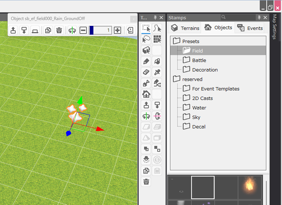The height and width of the screenshot is (205, 282).
Task: Click the rotate horizontally icon in tool palette
Action: point(146,116)
